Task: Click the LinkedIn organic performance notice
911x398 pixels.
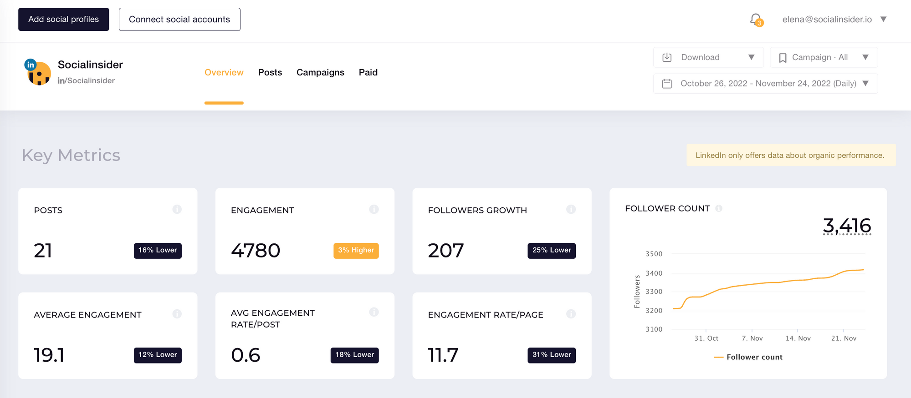Action: (791, 155)
